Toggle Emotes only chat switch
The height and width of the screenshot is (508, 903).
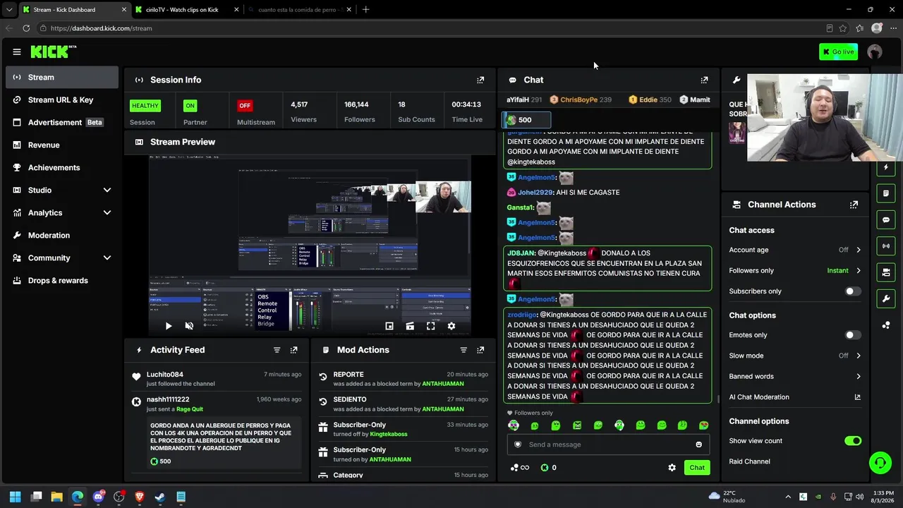click(853, 335)
